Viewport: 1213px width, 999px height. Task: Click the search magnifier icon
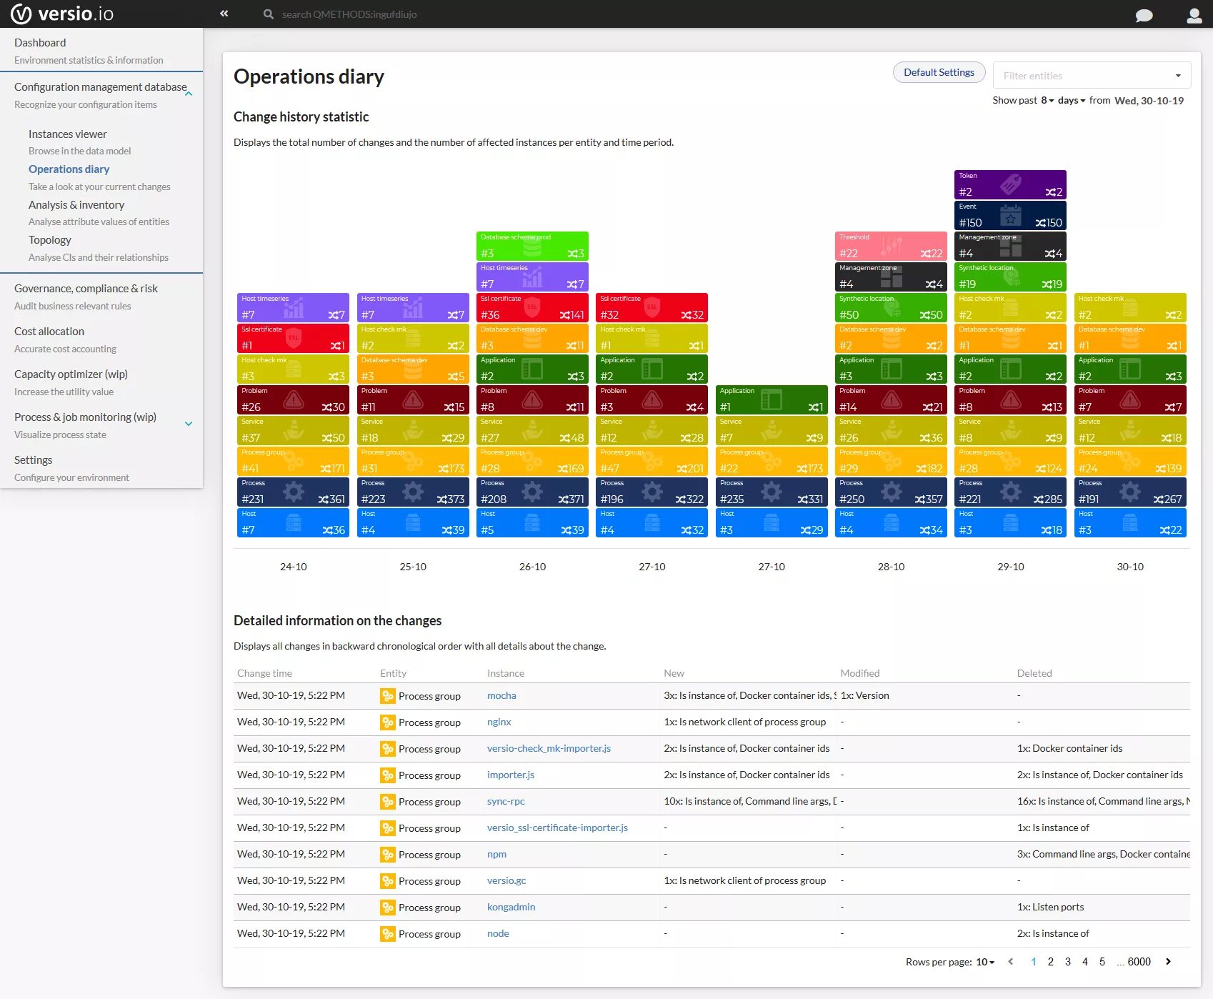coord(269,14)
